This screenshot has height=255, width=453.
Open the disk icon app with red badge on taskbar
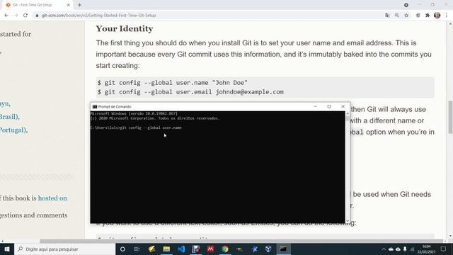pyautogui.click(x=196, y=249)
